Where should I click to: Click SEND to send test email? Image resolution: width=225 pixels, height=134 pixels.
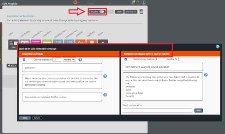pyautogui.click(x=198, y=110)
